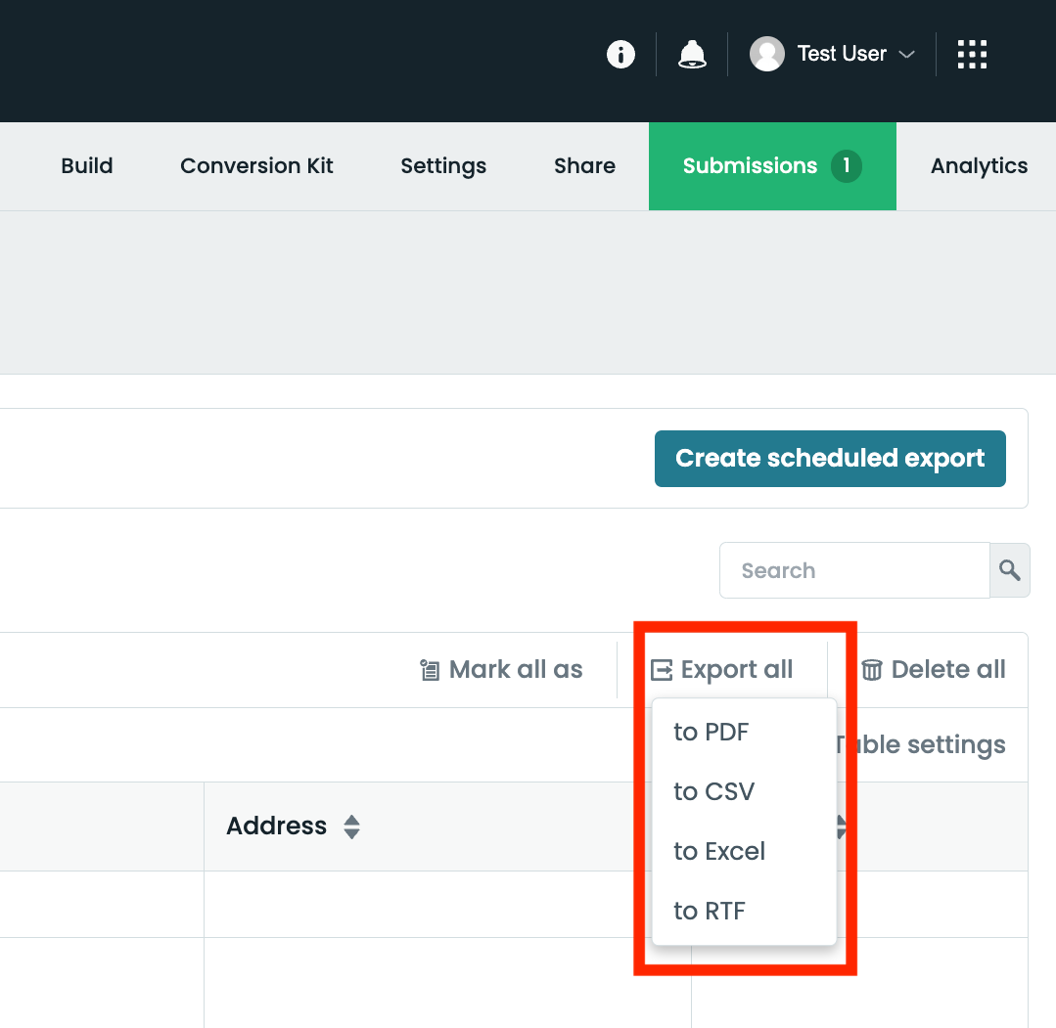Open the apps grid icon
1056x1028 pixels.
[x=971, y=54]
